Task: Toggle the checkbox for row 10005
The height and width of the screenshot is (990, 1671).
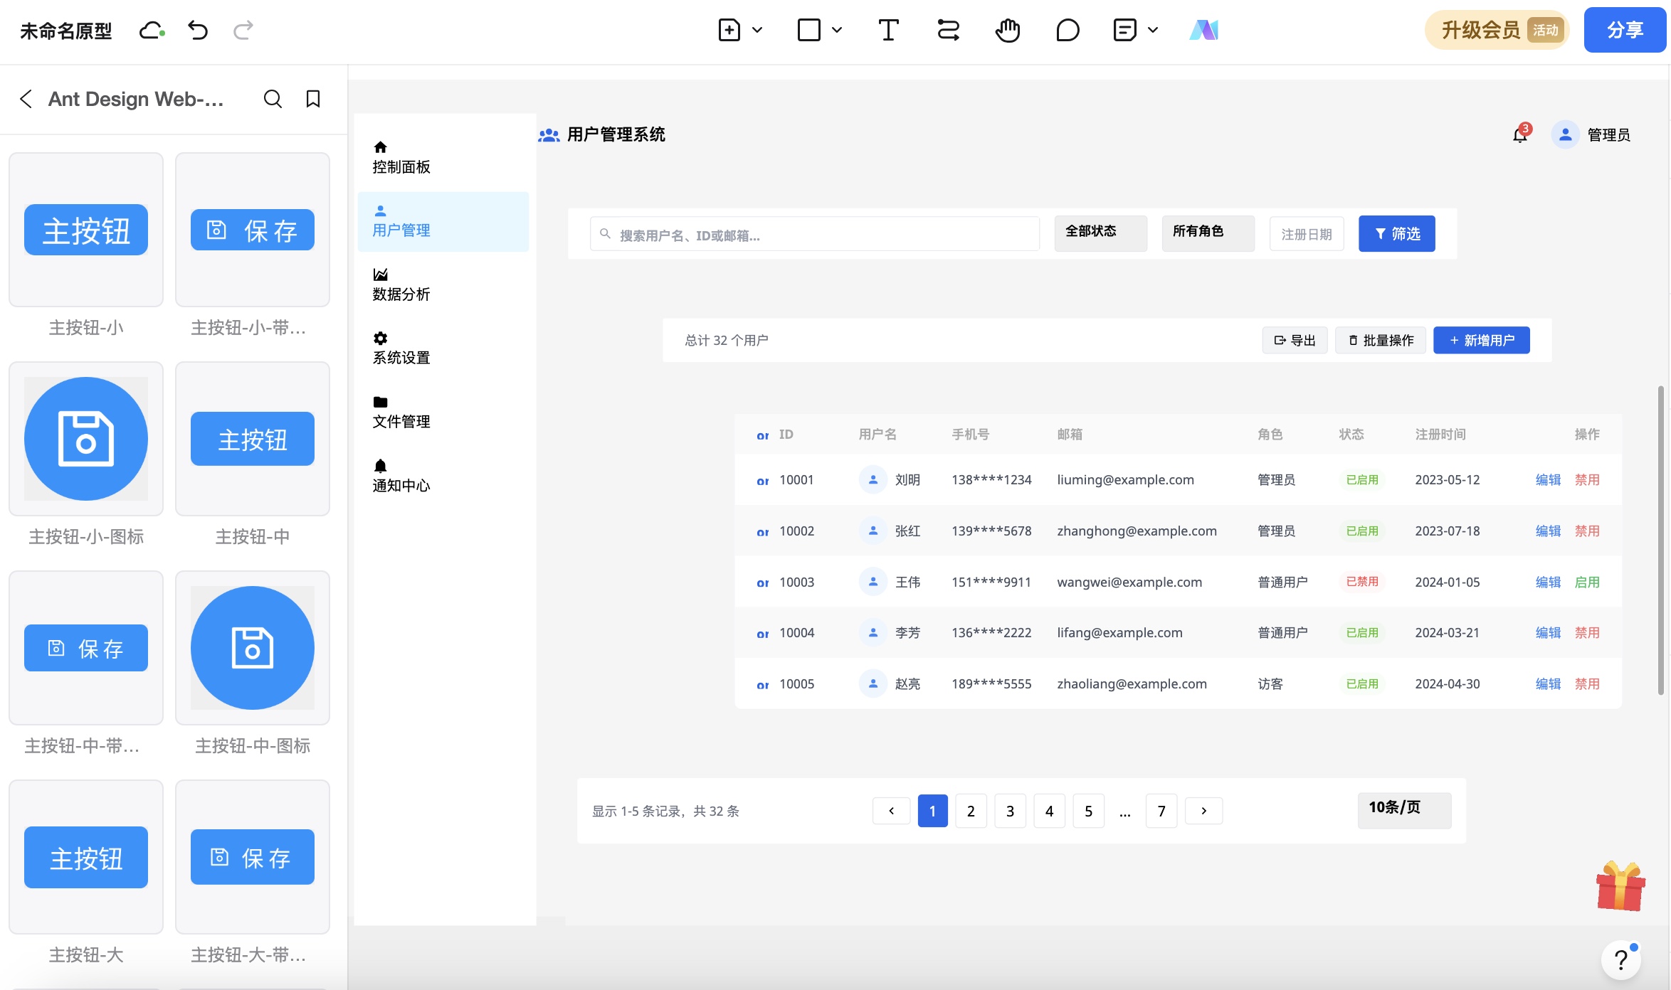Action: pos(763,684)
